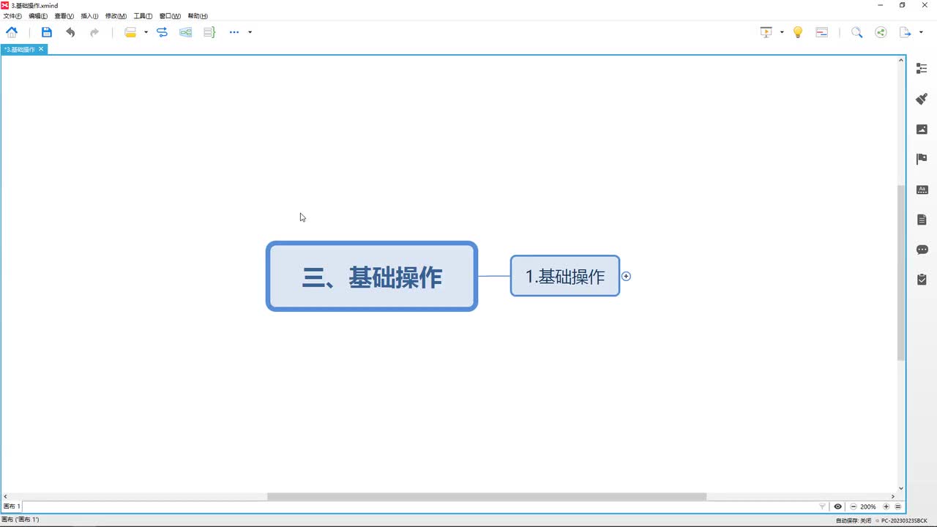Open the 帮助 menu

pos(198,16)
